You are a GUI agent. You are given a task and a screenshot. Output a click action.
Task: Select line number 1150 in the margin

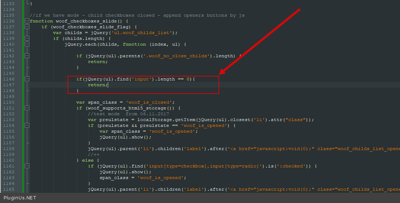pyautogui.click(x=9, y=102)
